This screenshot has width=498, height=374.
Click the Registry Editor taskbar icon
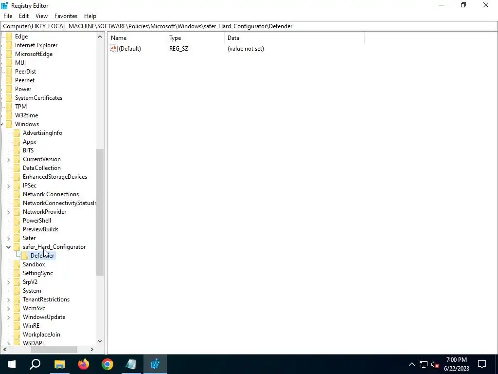(155, 364)
